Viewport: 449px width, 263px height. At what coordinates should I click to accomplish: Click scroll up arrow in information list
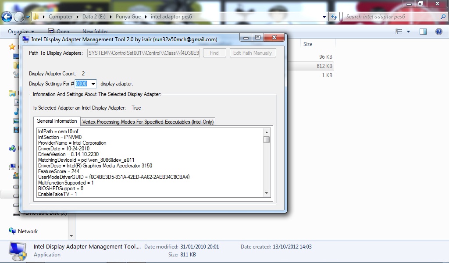pyautogui.click(x=267, y=132)
